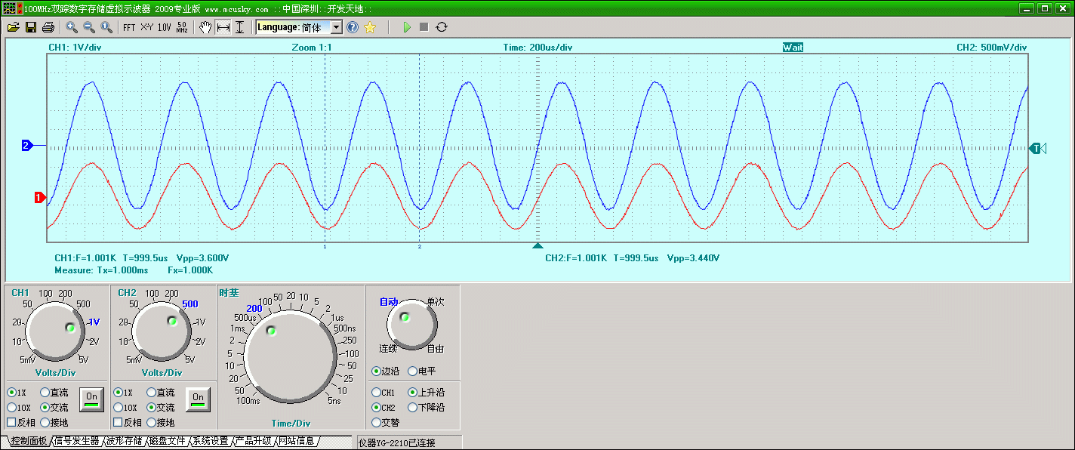Activate the vertical cursor measurement tool
The image size is (1075, 450).
pyautogui.click(x=240, y=27)
